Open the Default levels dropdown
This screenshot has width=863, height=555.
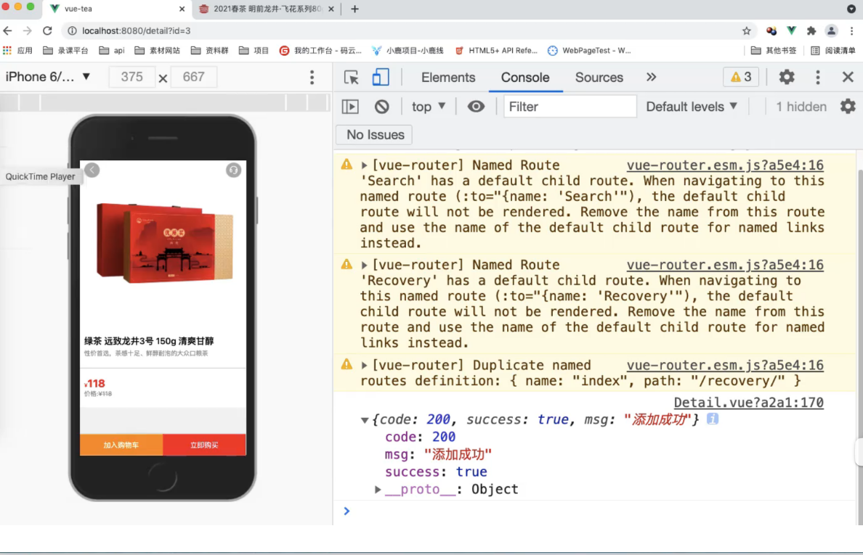[692, 107]
